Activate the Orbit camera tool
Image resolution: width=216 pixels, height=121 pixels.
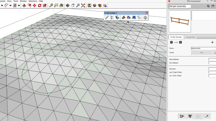click(67, 5)
